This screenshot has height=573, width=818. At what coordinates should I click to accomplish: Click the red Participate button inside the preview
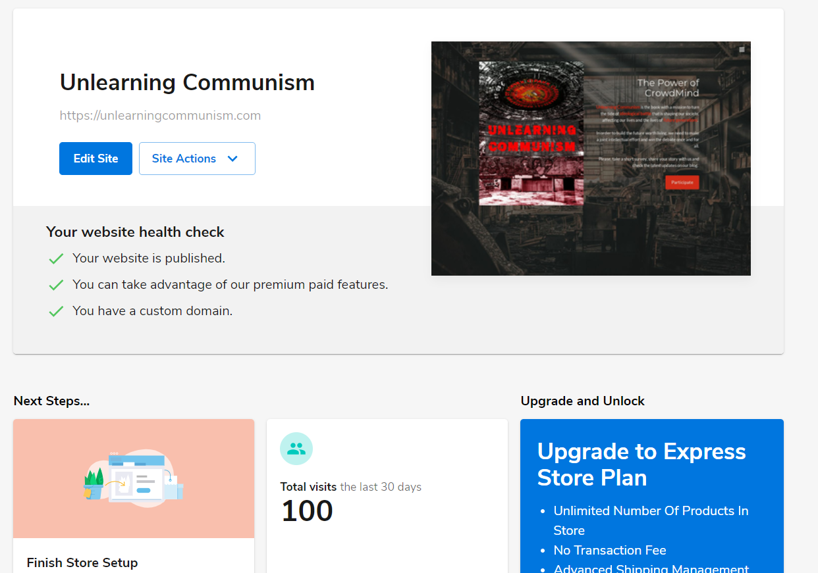(x=682, y=182)
